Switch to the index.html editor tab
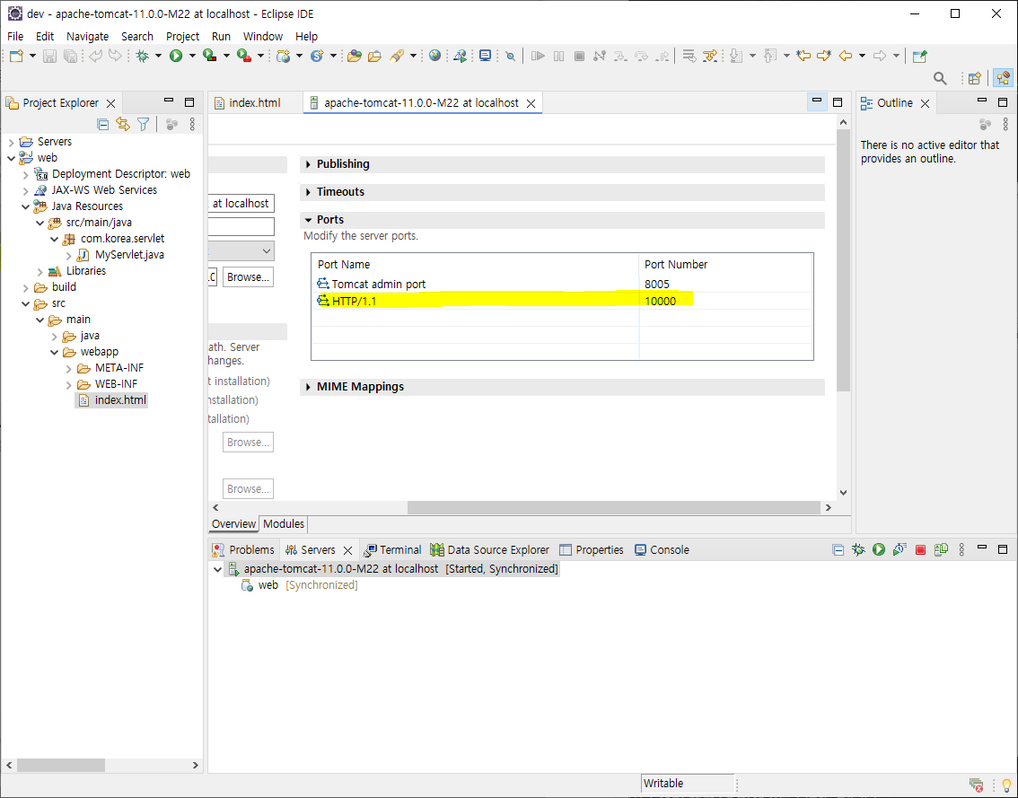 click(255, 102)
